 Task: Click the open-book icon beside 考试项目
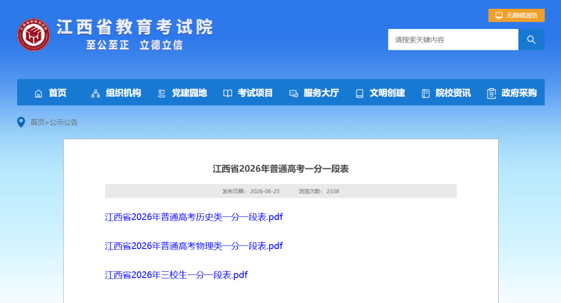click(228, 93)
